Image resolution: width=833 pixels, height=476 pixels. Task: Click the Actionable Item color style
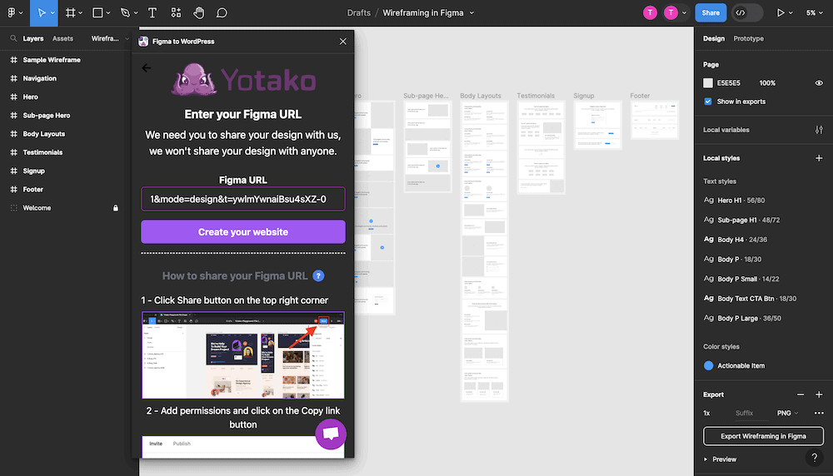tap(734, 365)
